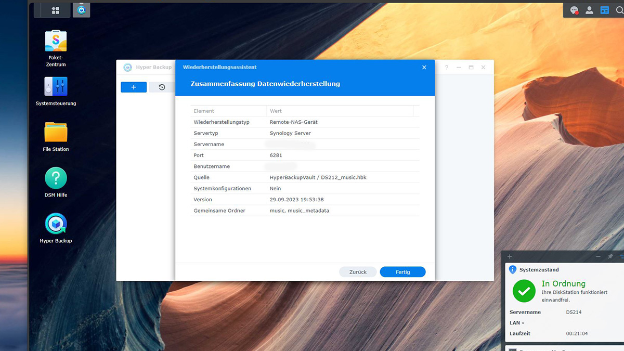Select the Systemkonfigurationen row label
The image size is (624, 351).
click(x=223, y=188)
